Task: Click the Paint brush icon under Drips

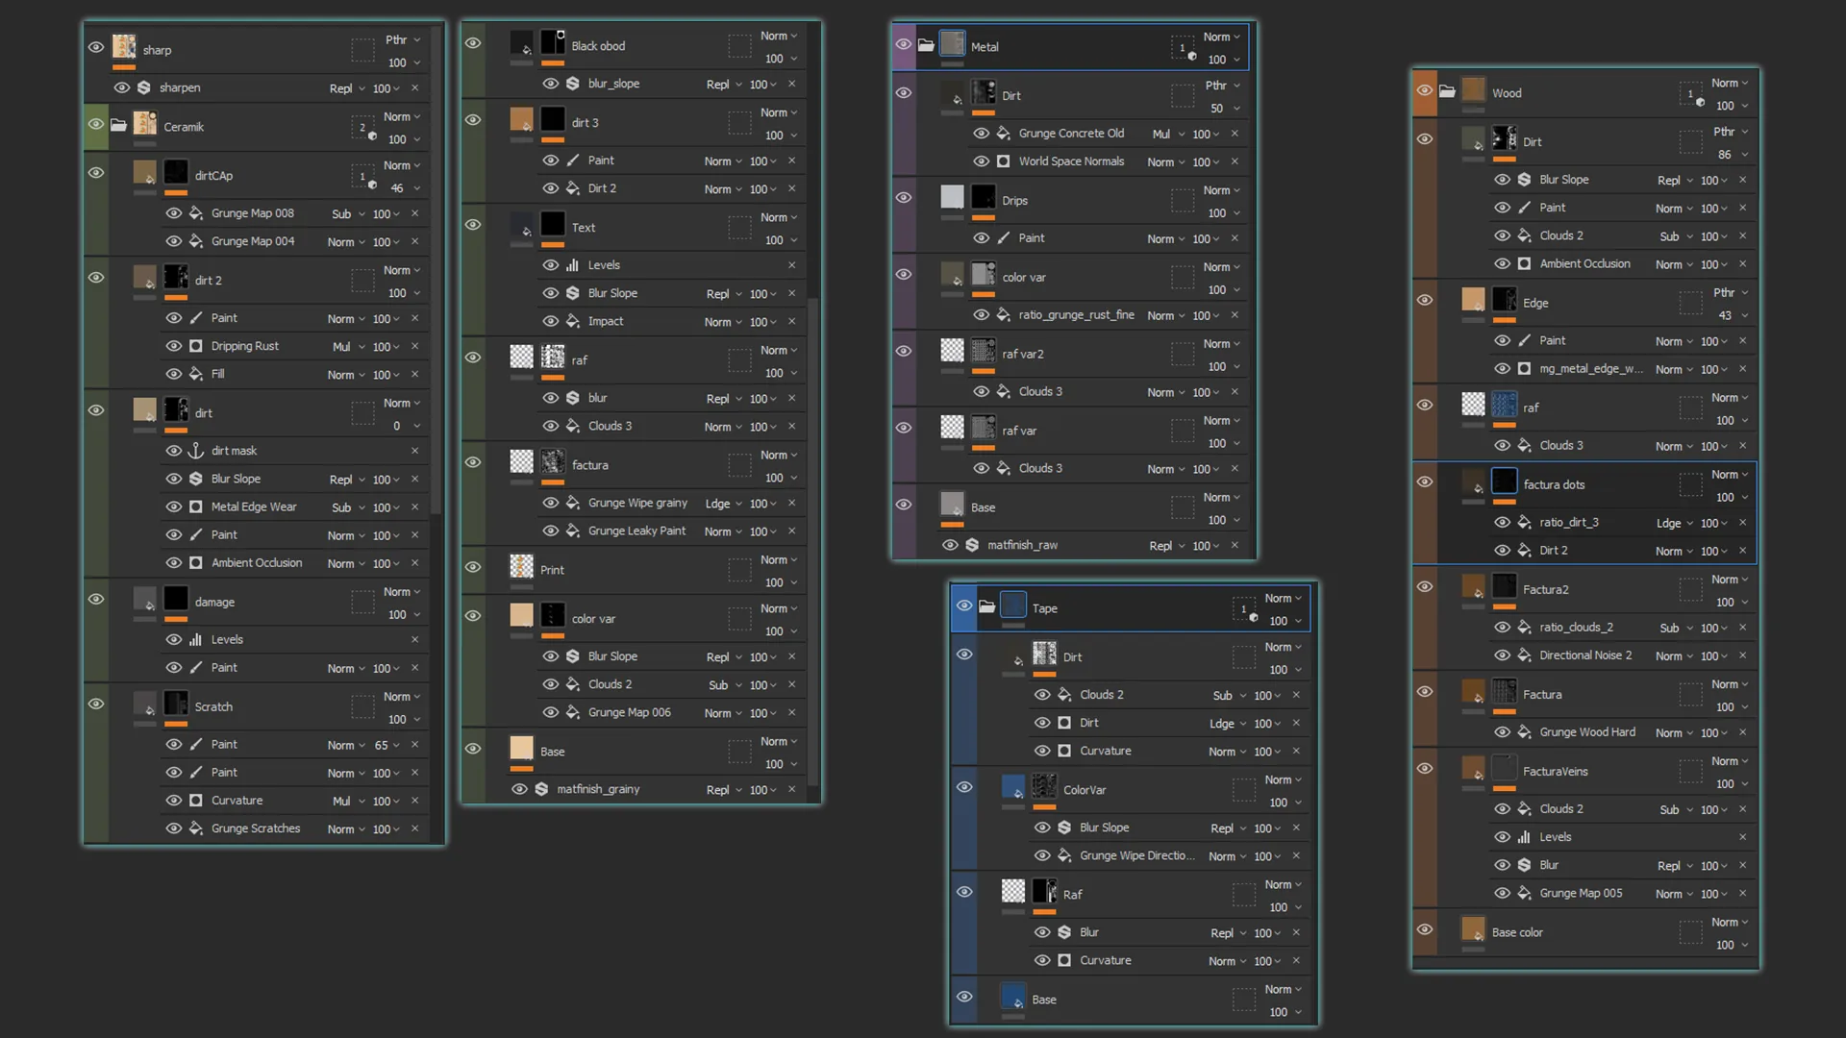Action: (x=1004, y=238)
